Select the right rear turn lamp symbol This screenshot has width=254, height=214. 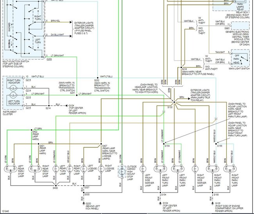[70, 169]
